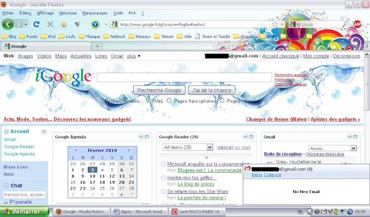Go to the Home page icon
The image size is (370, 217).
point(64,24)
